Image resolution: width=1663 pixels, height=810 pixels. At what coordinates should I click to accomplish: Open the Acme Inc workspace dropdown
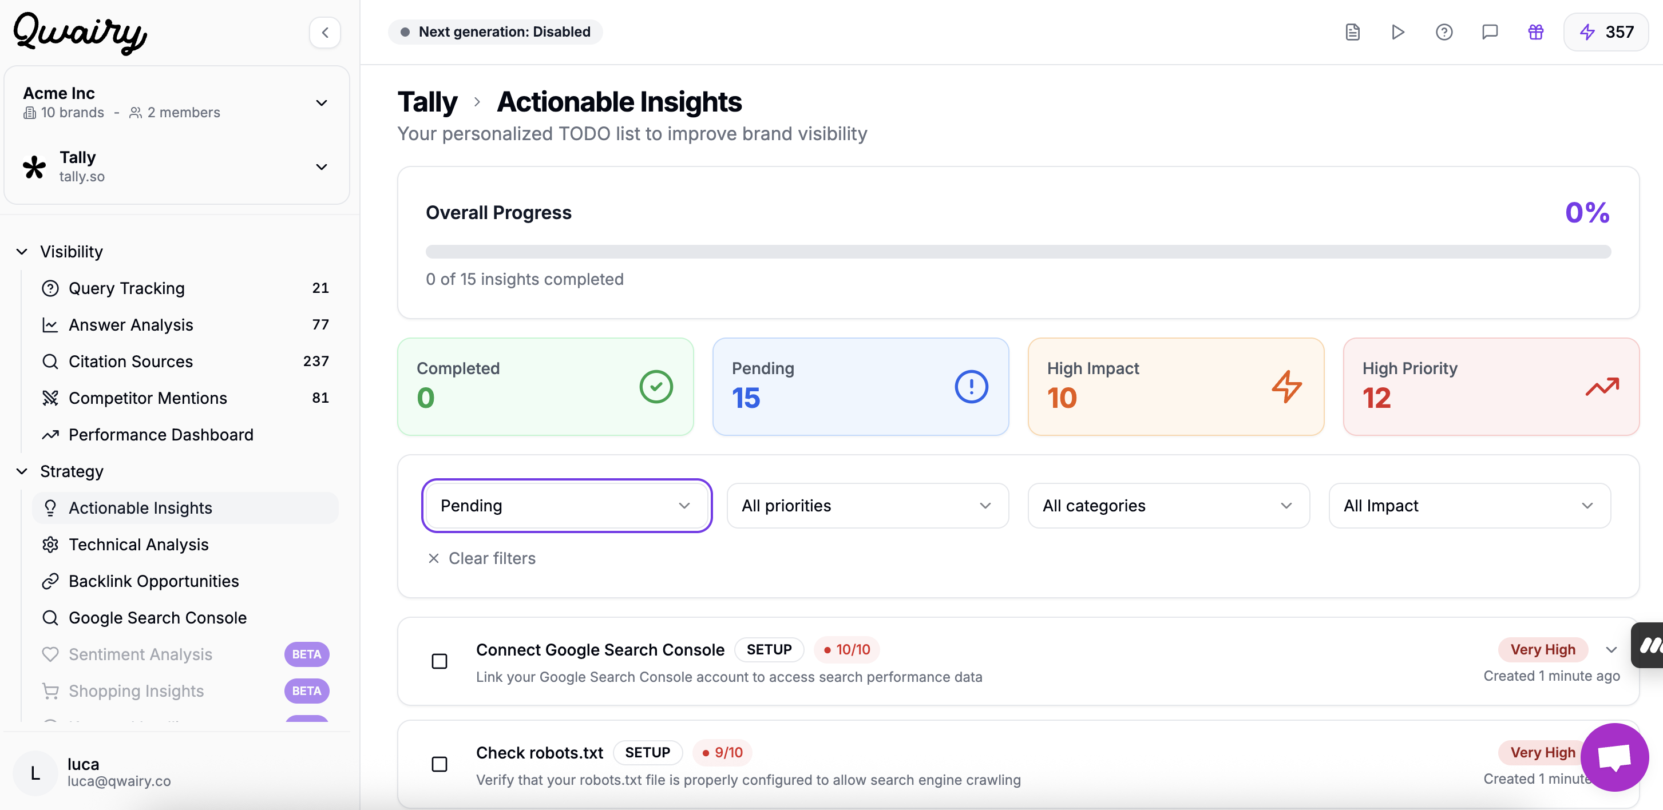[x=176, y=102]
